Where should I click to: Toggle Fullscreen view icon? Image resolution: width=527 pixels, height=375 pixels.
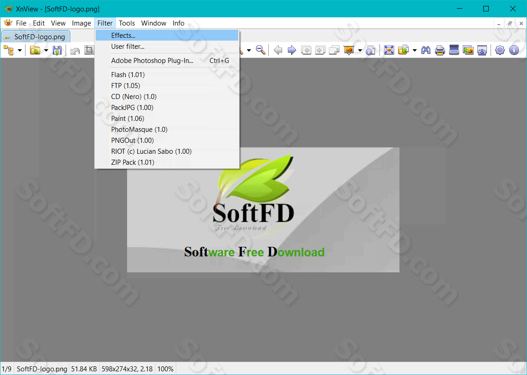click(x=389, y=50)
